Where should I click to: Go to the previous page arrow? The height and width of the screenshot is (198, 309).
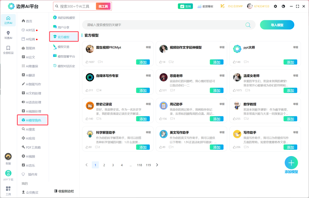(86, 165)
